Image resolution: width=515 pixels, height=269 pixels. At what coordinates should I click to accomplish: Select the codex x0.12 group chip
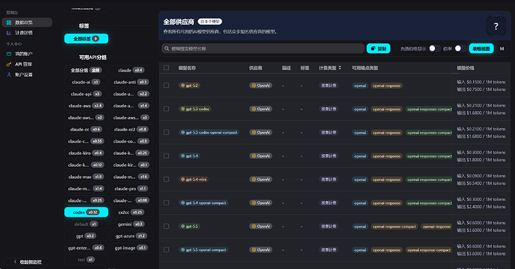click(86, 212)
